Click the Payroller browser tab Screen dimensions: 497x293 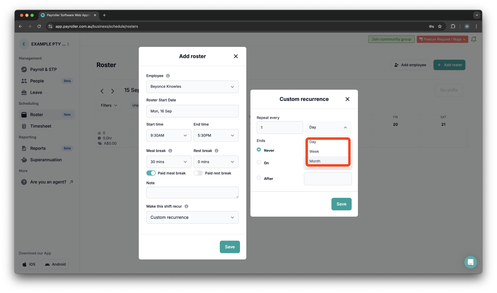[68, 15]
